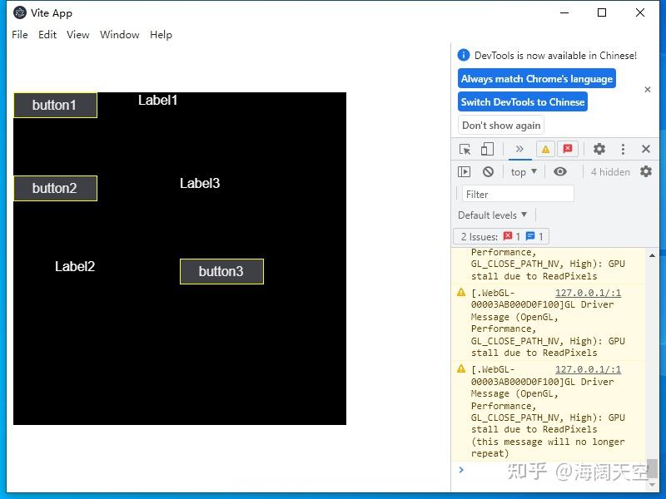Viewport: 666px width, 499px height.
Task: Click button3 in the canvas
Action: click(x=221, y=271)
